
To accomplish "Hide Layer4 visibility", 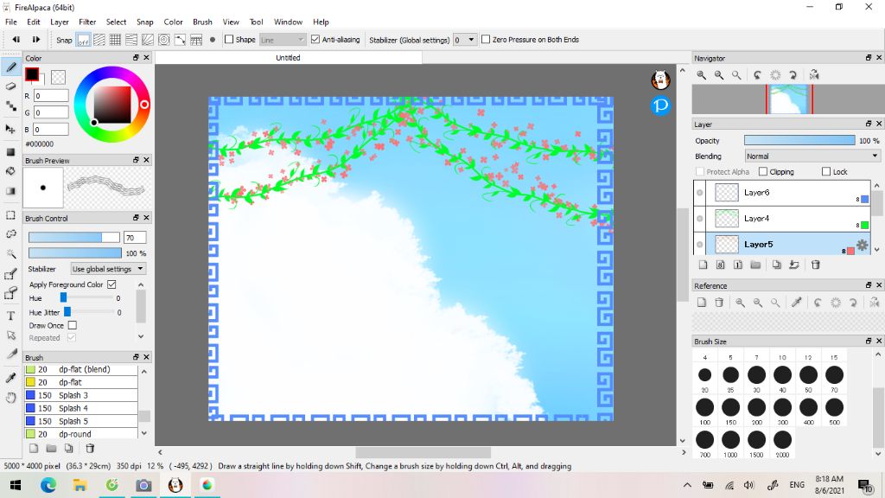I will [700, 219].
